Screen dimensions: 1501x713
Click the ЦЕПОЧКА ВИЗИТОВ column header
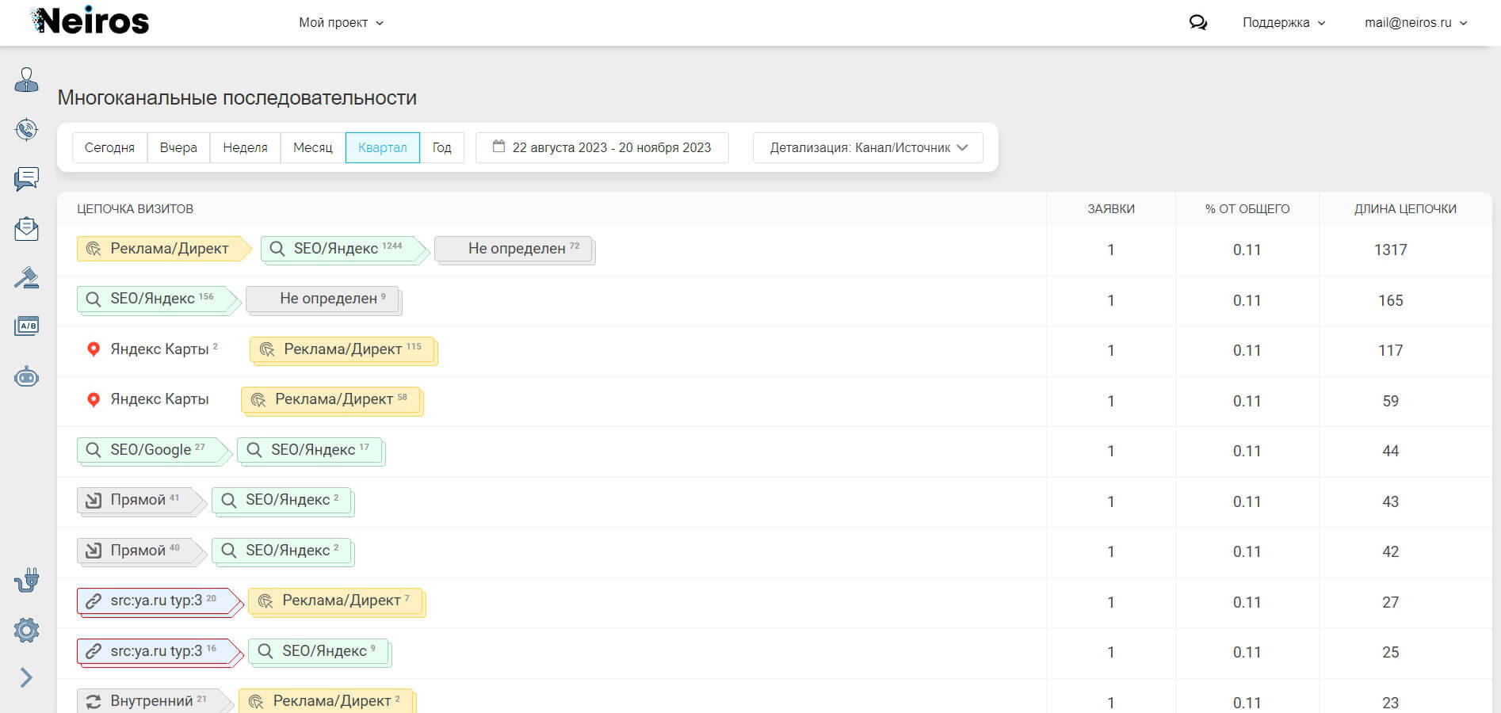click(135, 209)
